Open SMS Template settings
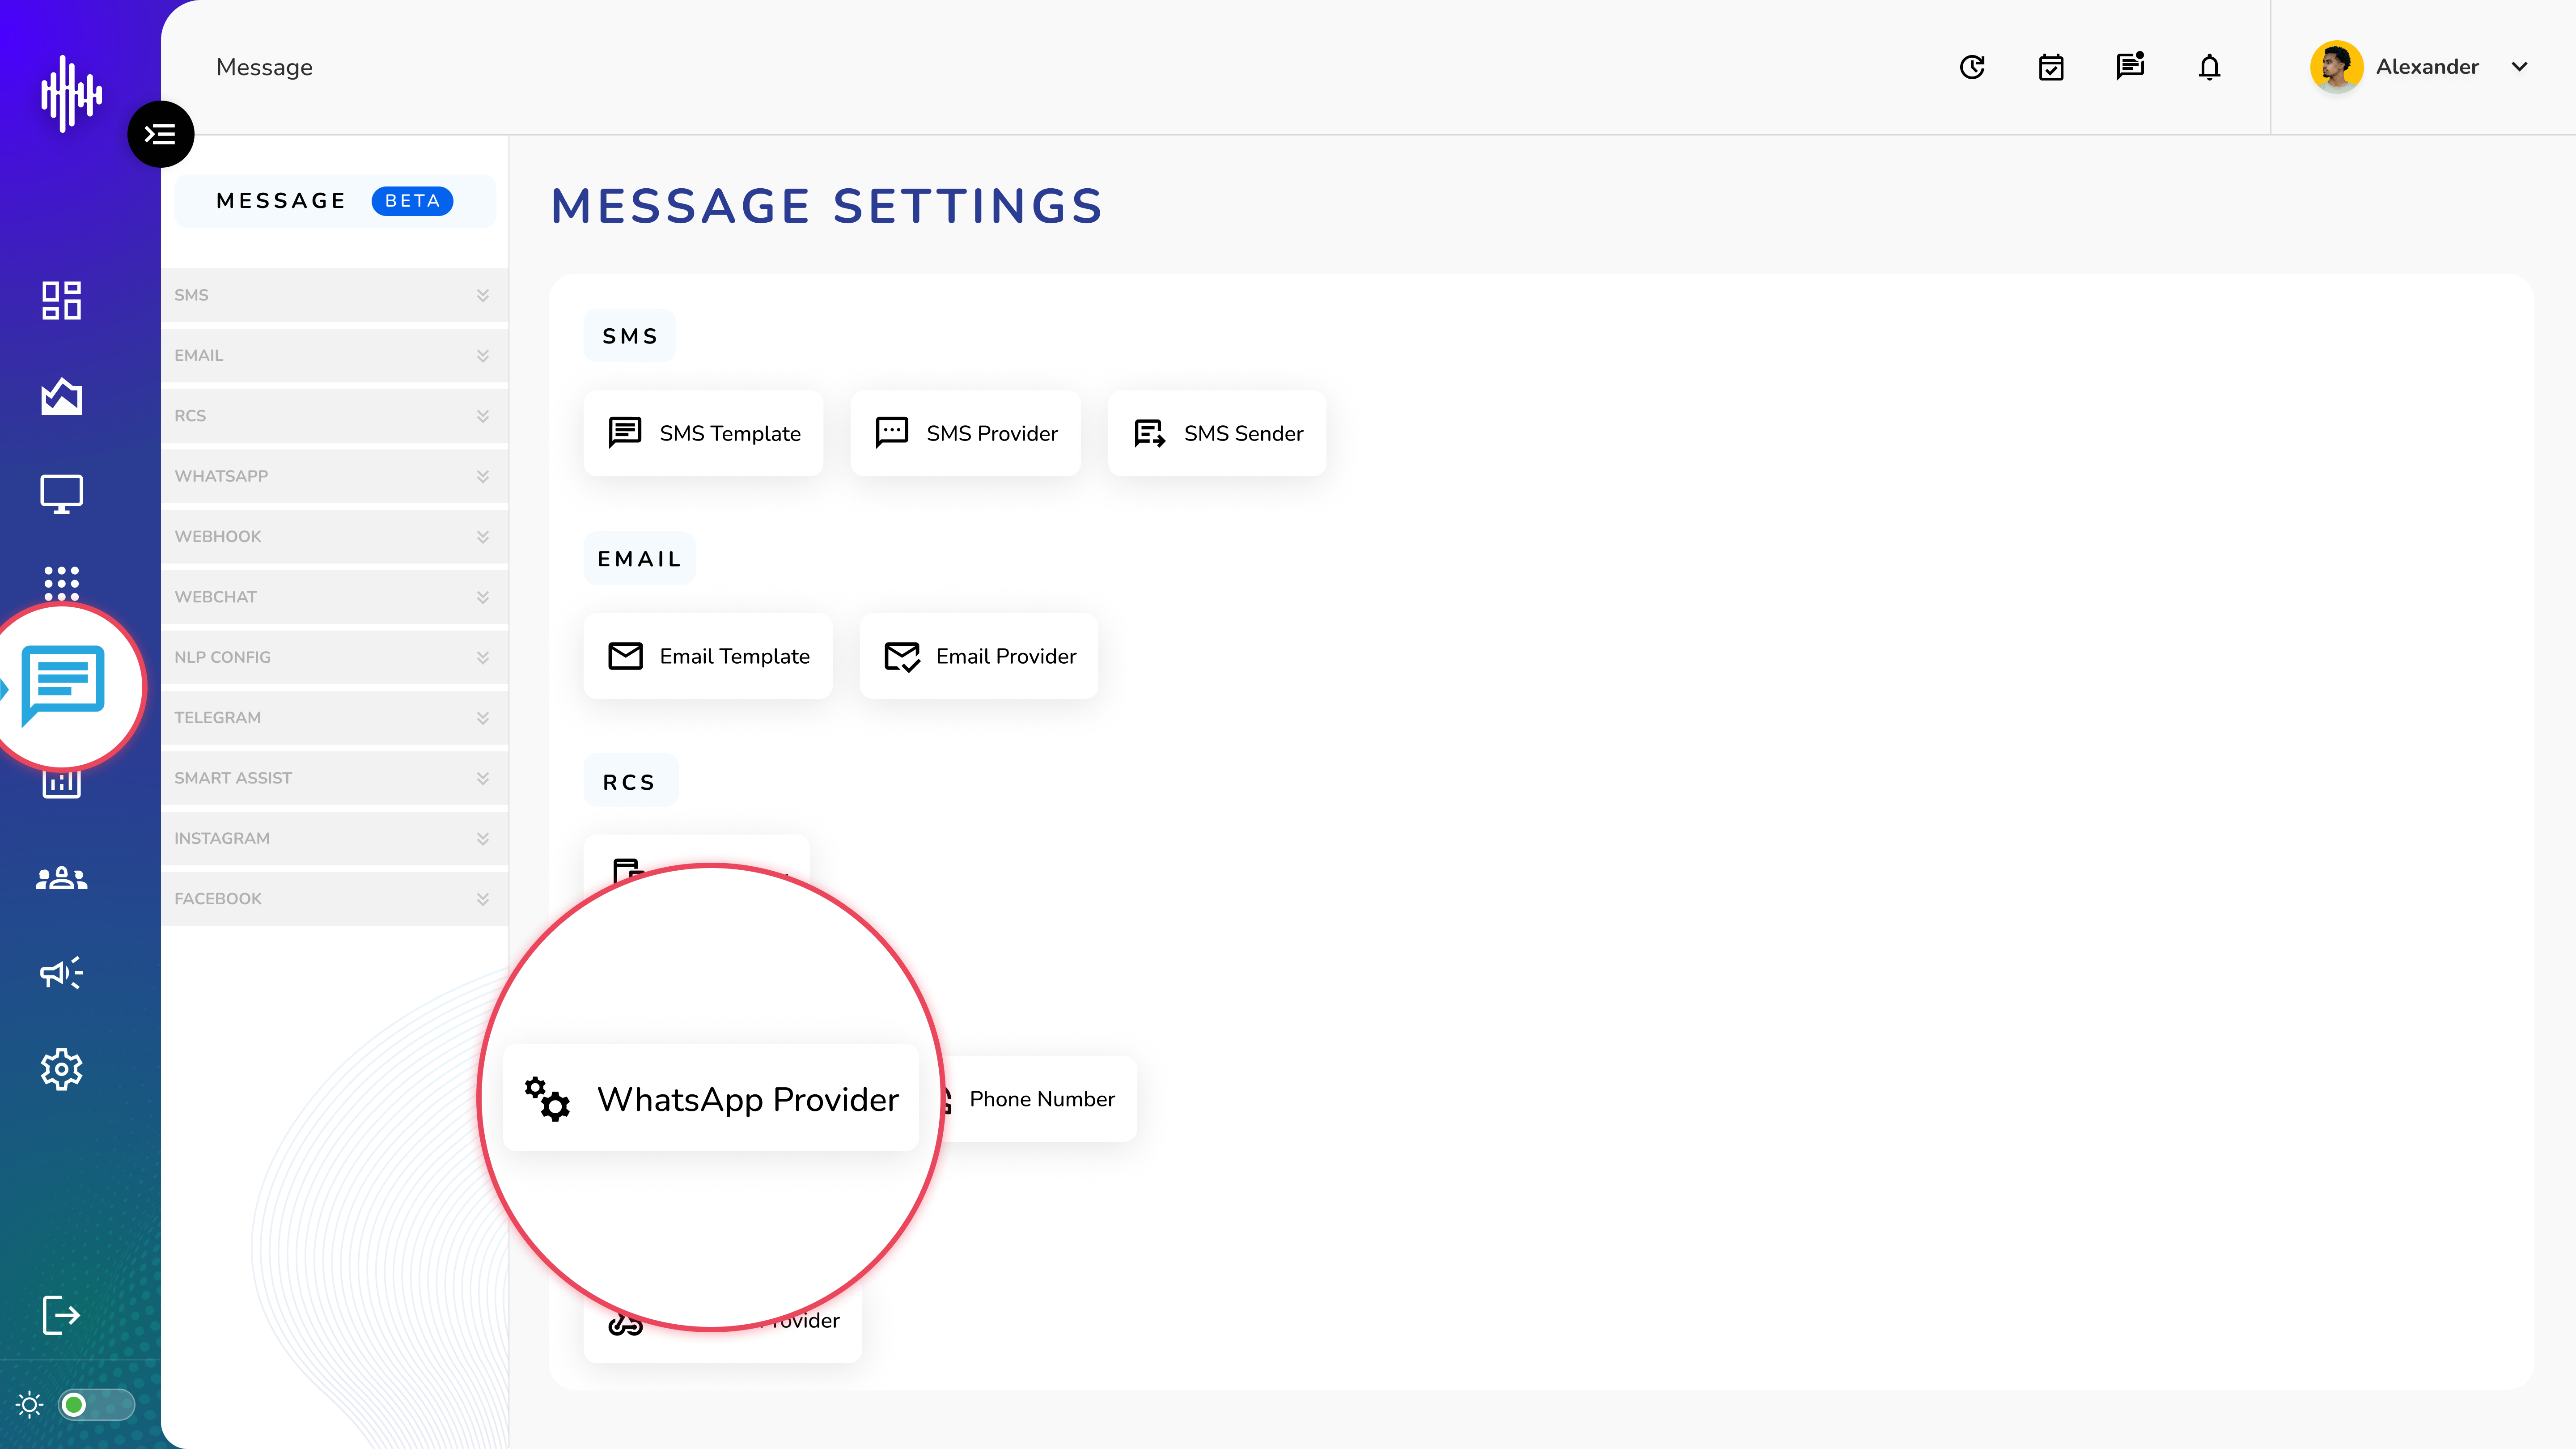Image resolution: width=2576 pixels, height=1449 pixels. point(703,433)
